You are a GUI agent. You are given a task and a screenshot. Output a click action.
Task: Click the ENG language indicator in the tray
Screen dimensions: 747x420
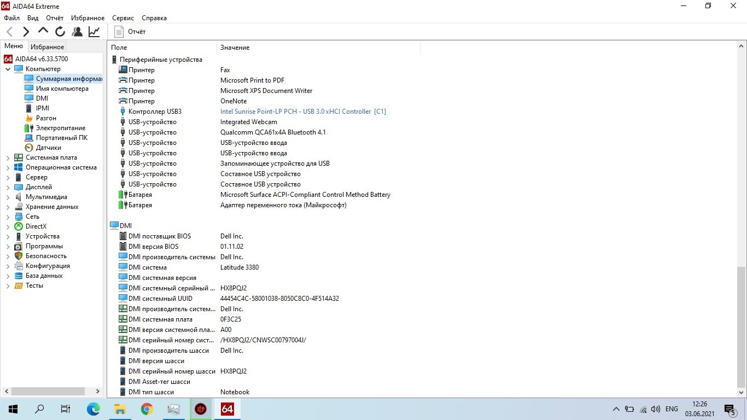point(672,409)
